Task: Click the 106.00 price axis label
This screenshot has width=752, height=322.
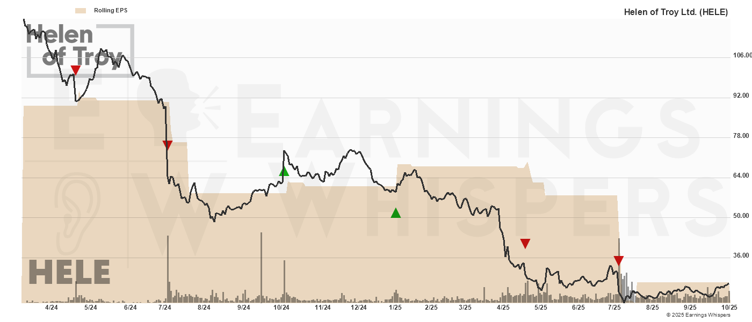Action: [x=742, y=56]
